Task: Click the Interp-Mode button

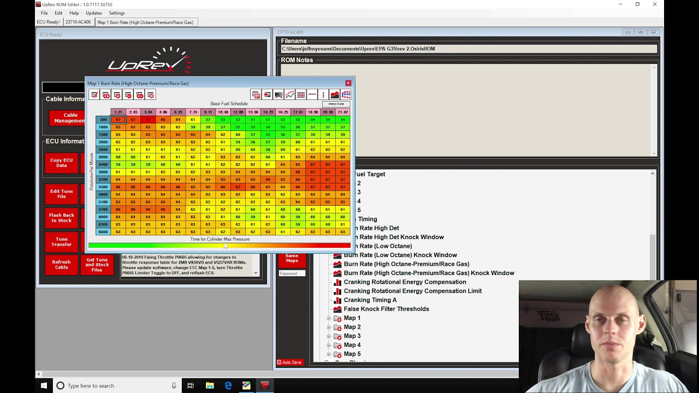Action: (336, 104)
